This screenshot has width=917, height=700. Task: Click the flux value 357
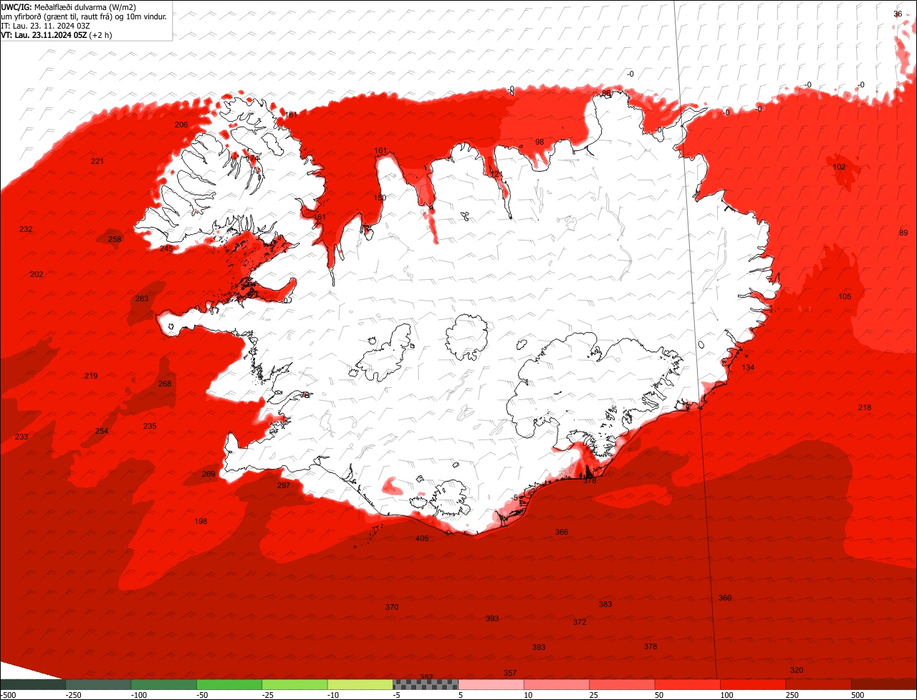[510, 673]
